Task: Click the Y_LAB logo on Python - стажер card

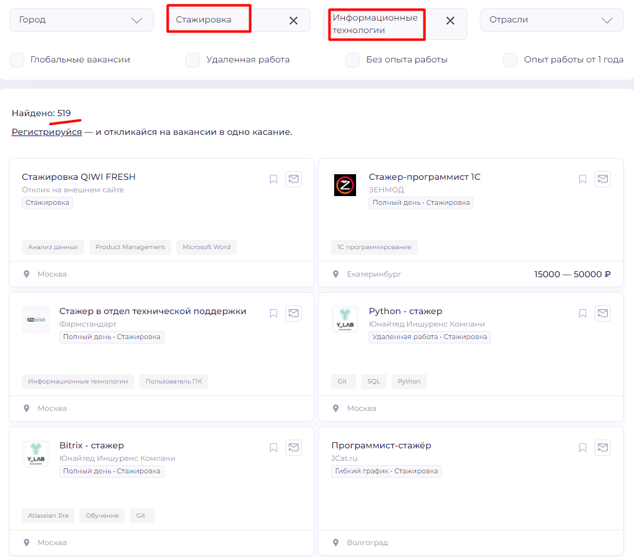Action: (345, 319)
